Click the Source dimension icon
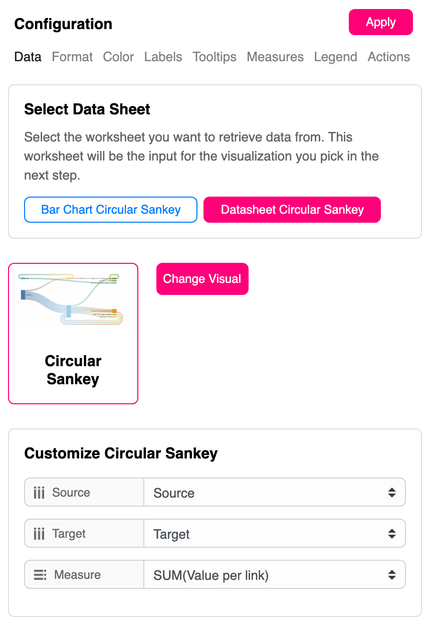This screenshot has height=631, width=431. point(39,493)
